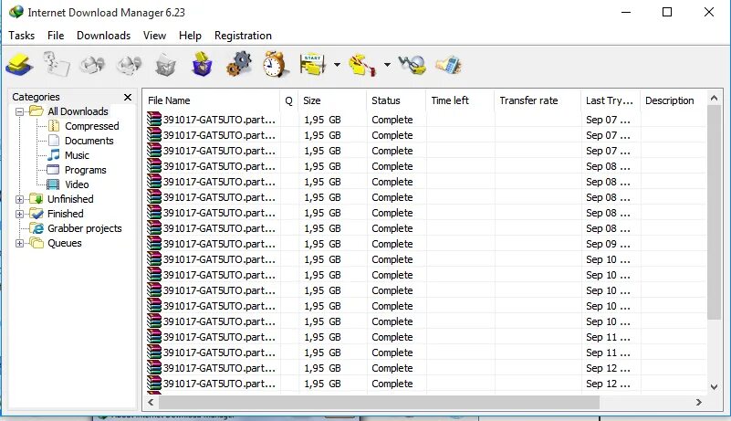Click the Delete toolbar icon
Screen dimensions: 731x421
click(x=165, y=65)
